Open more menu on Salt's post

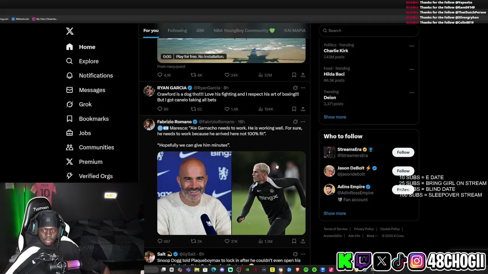point(303,254)
